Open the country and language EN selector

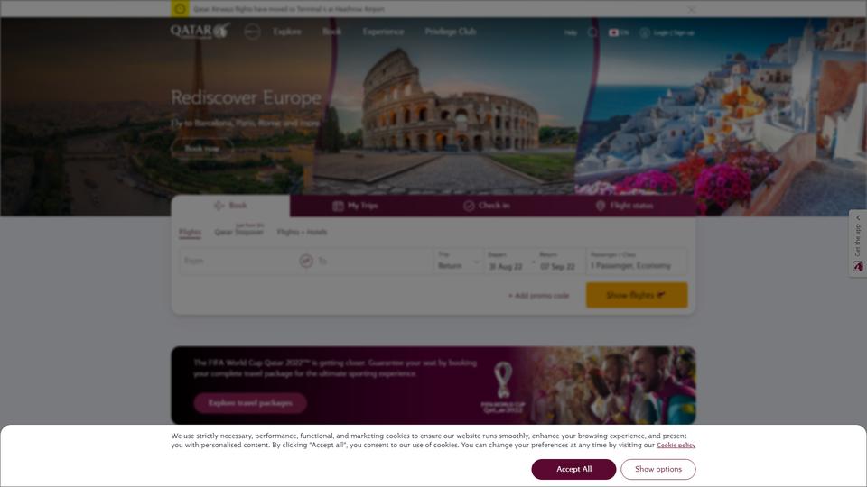tap(619, 32)
